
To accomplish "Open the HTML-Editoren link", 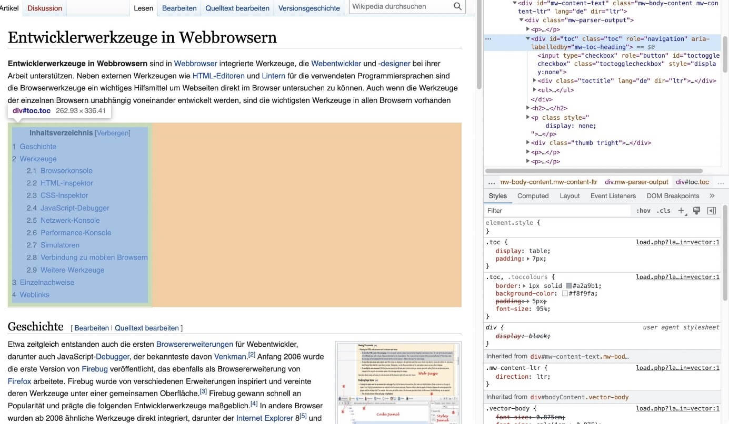I will 218,76.
